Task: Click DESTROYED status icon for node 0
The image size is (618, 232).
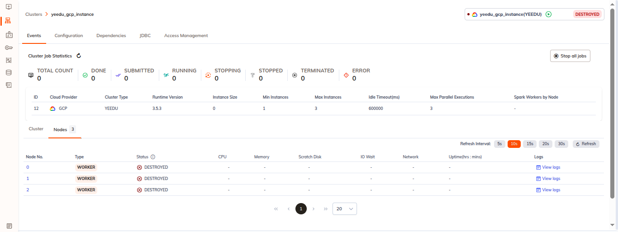Action: pyautogui.click(x=139, y=167)
